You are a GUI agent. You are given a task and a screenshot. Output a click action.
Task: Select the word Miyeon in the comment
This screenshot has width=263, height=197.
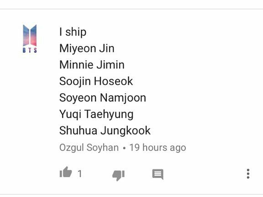click(78, 49)
